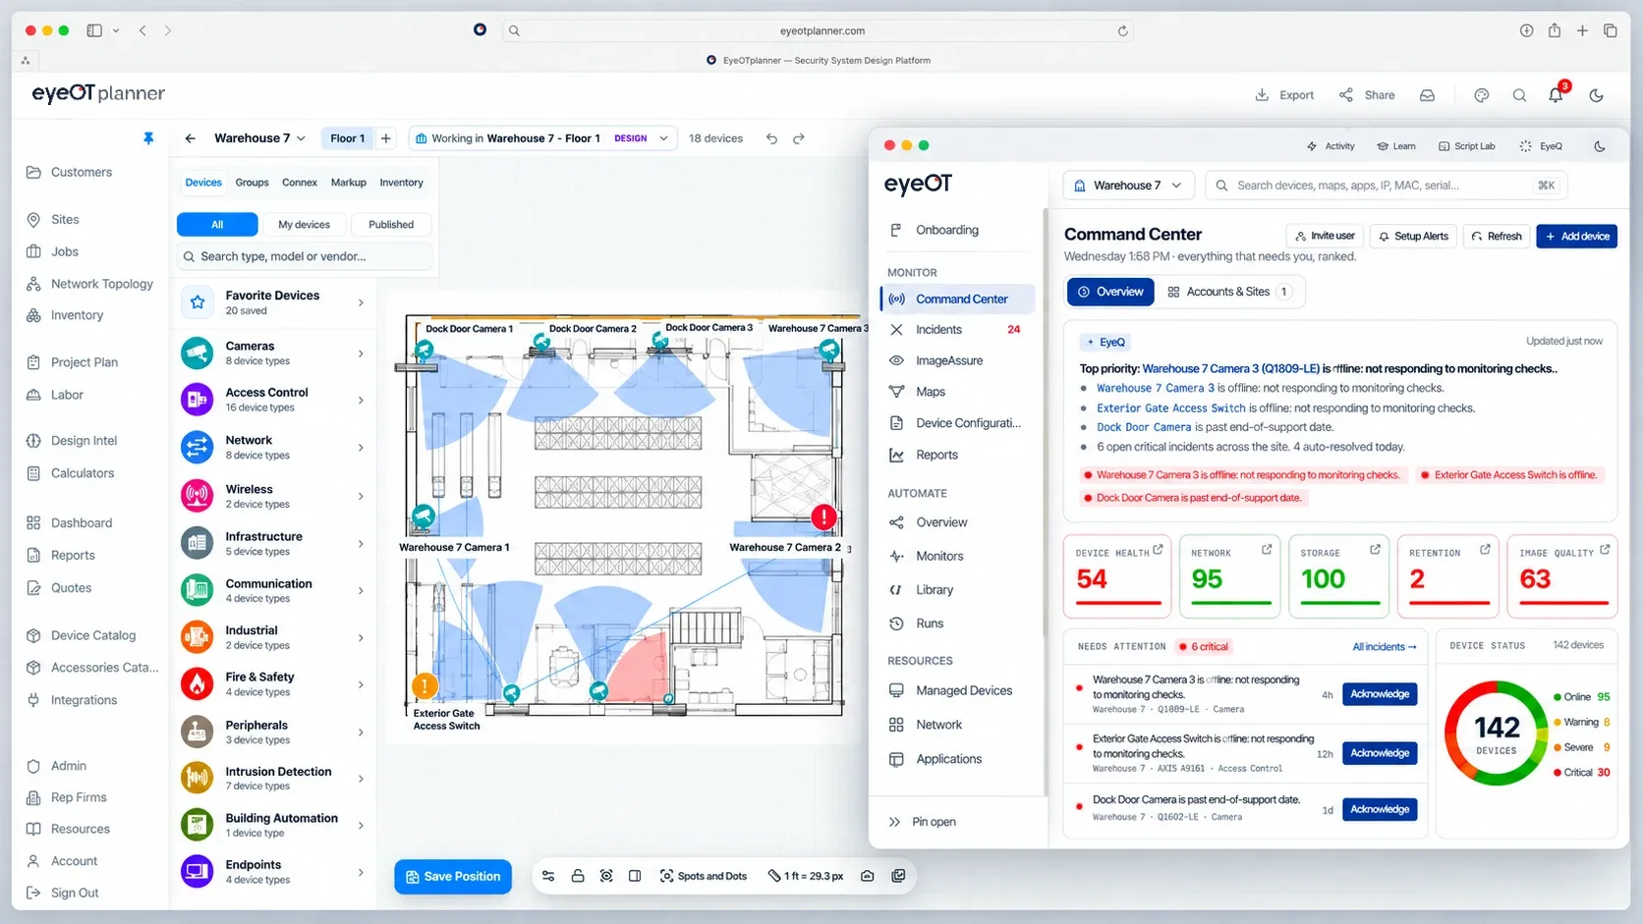This screenshot has height=924, width=1643.
Task: Open the inbox tray icon in header
Action: pos(1427,95)
